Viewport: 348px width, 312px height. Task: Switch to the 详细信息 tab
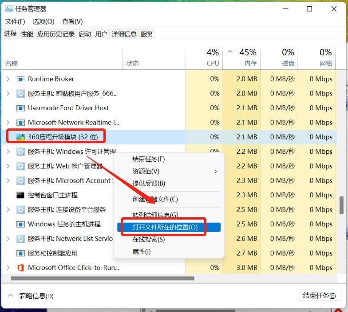(x=124, y=34)
